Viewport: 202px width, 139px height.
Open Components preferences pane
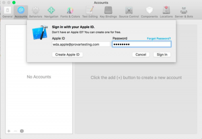pos(149,12)
